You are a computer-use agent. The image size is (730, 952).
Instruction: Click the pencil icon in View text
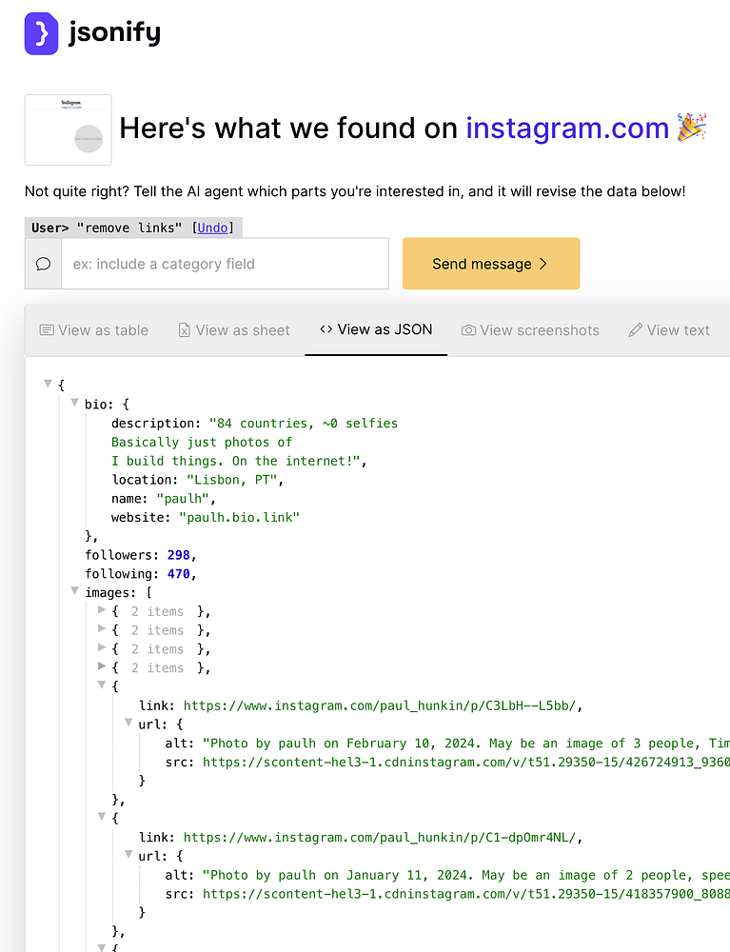[x=636, y=330]
